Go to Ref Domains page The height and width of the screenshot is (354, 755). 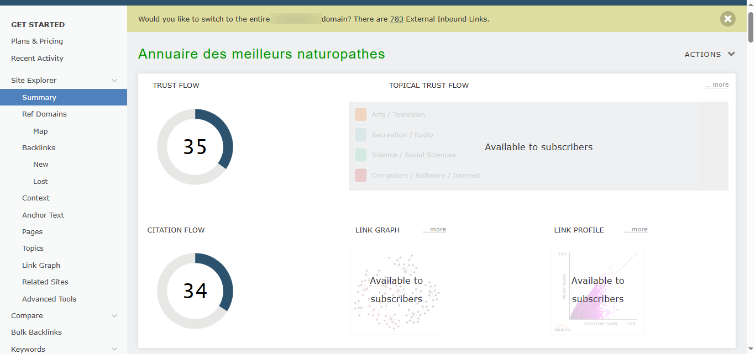point(44,114)
